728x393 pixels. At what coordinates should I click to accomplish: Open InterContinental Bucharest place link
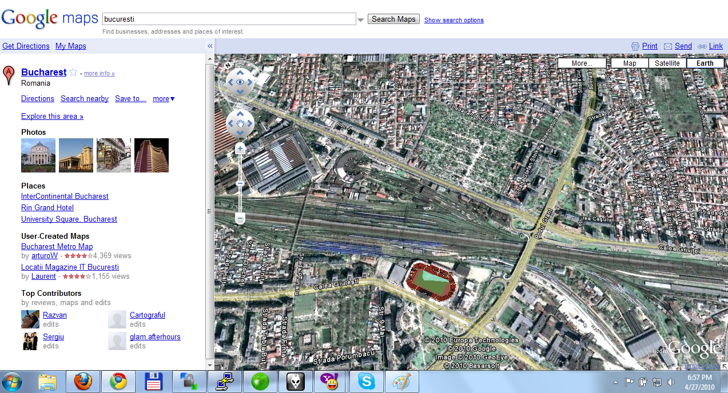(65, 196)
